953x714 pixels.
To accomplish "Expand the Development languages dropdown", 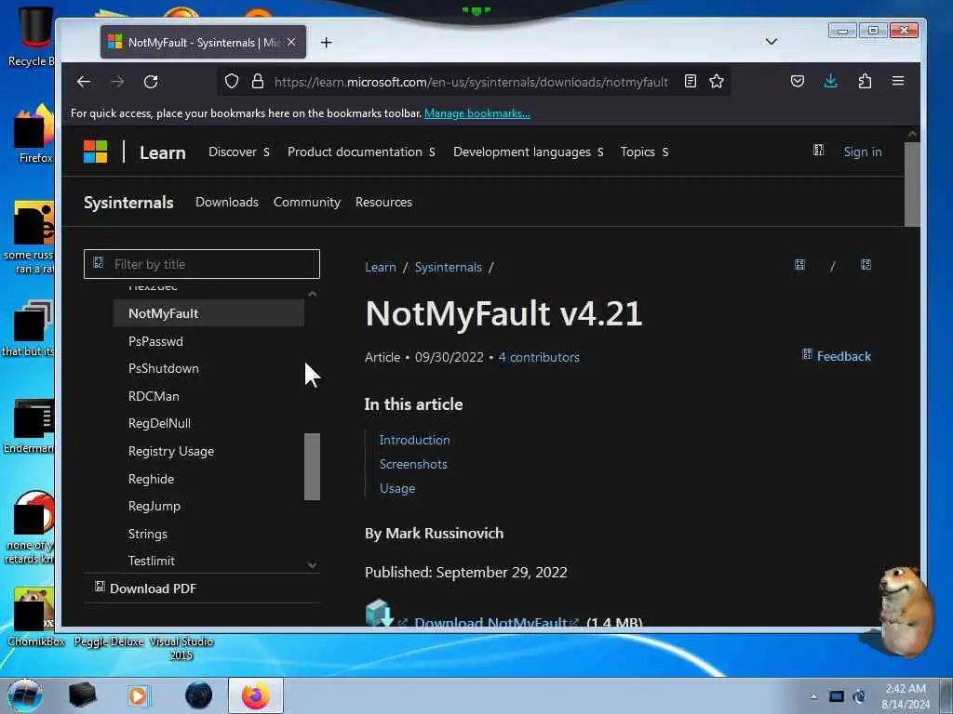I will 529,152.
